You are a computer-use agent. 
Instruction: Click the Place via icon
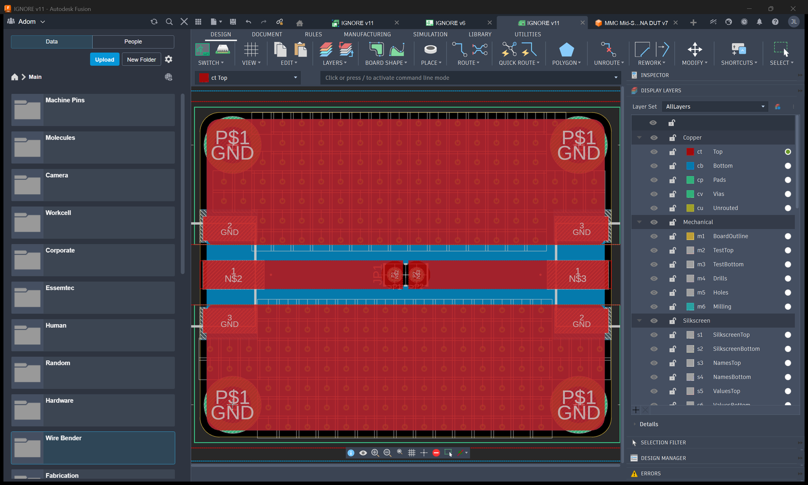coord(430,49)
